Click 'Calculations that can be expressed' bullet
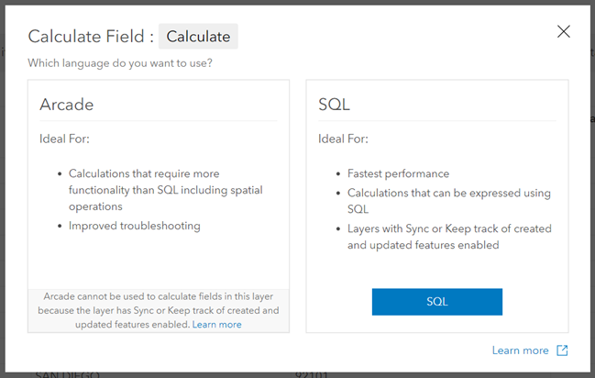Viewport: 595px width, 378px height. click(448, 200)
